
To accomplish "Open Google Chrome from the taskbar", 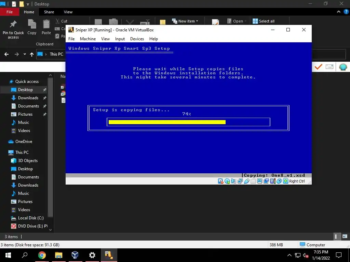I will coord(42,255).
